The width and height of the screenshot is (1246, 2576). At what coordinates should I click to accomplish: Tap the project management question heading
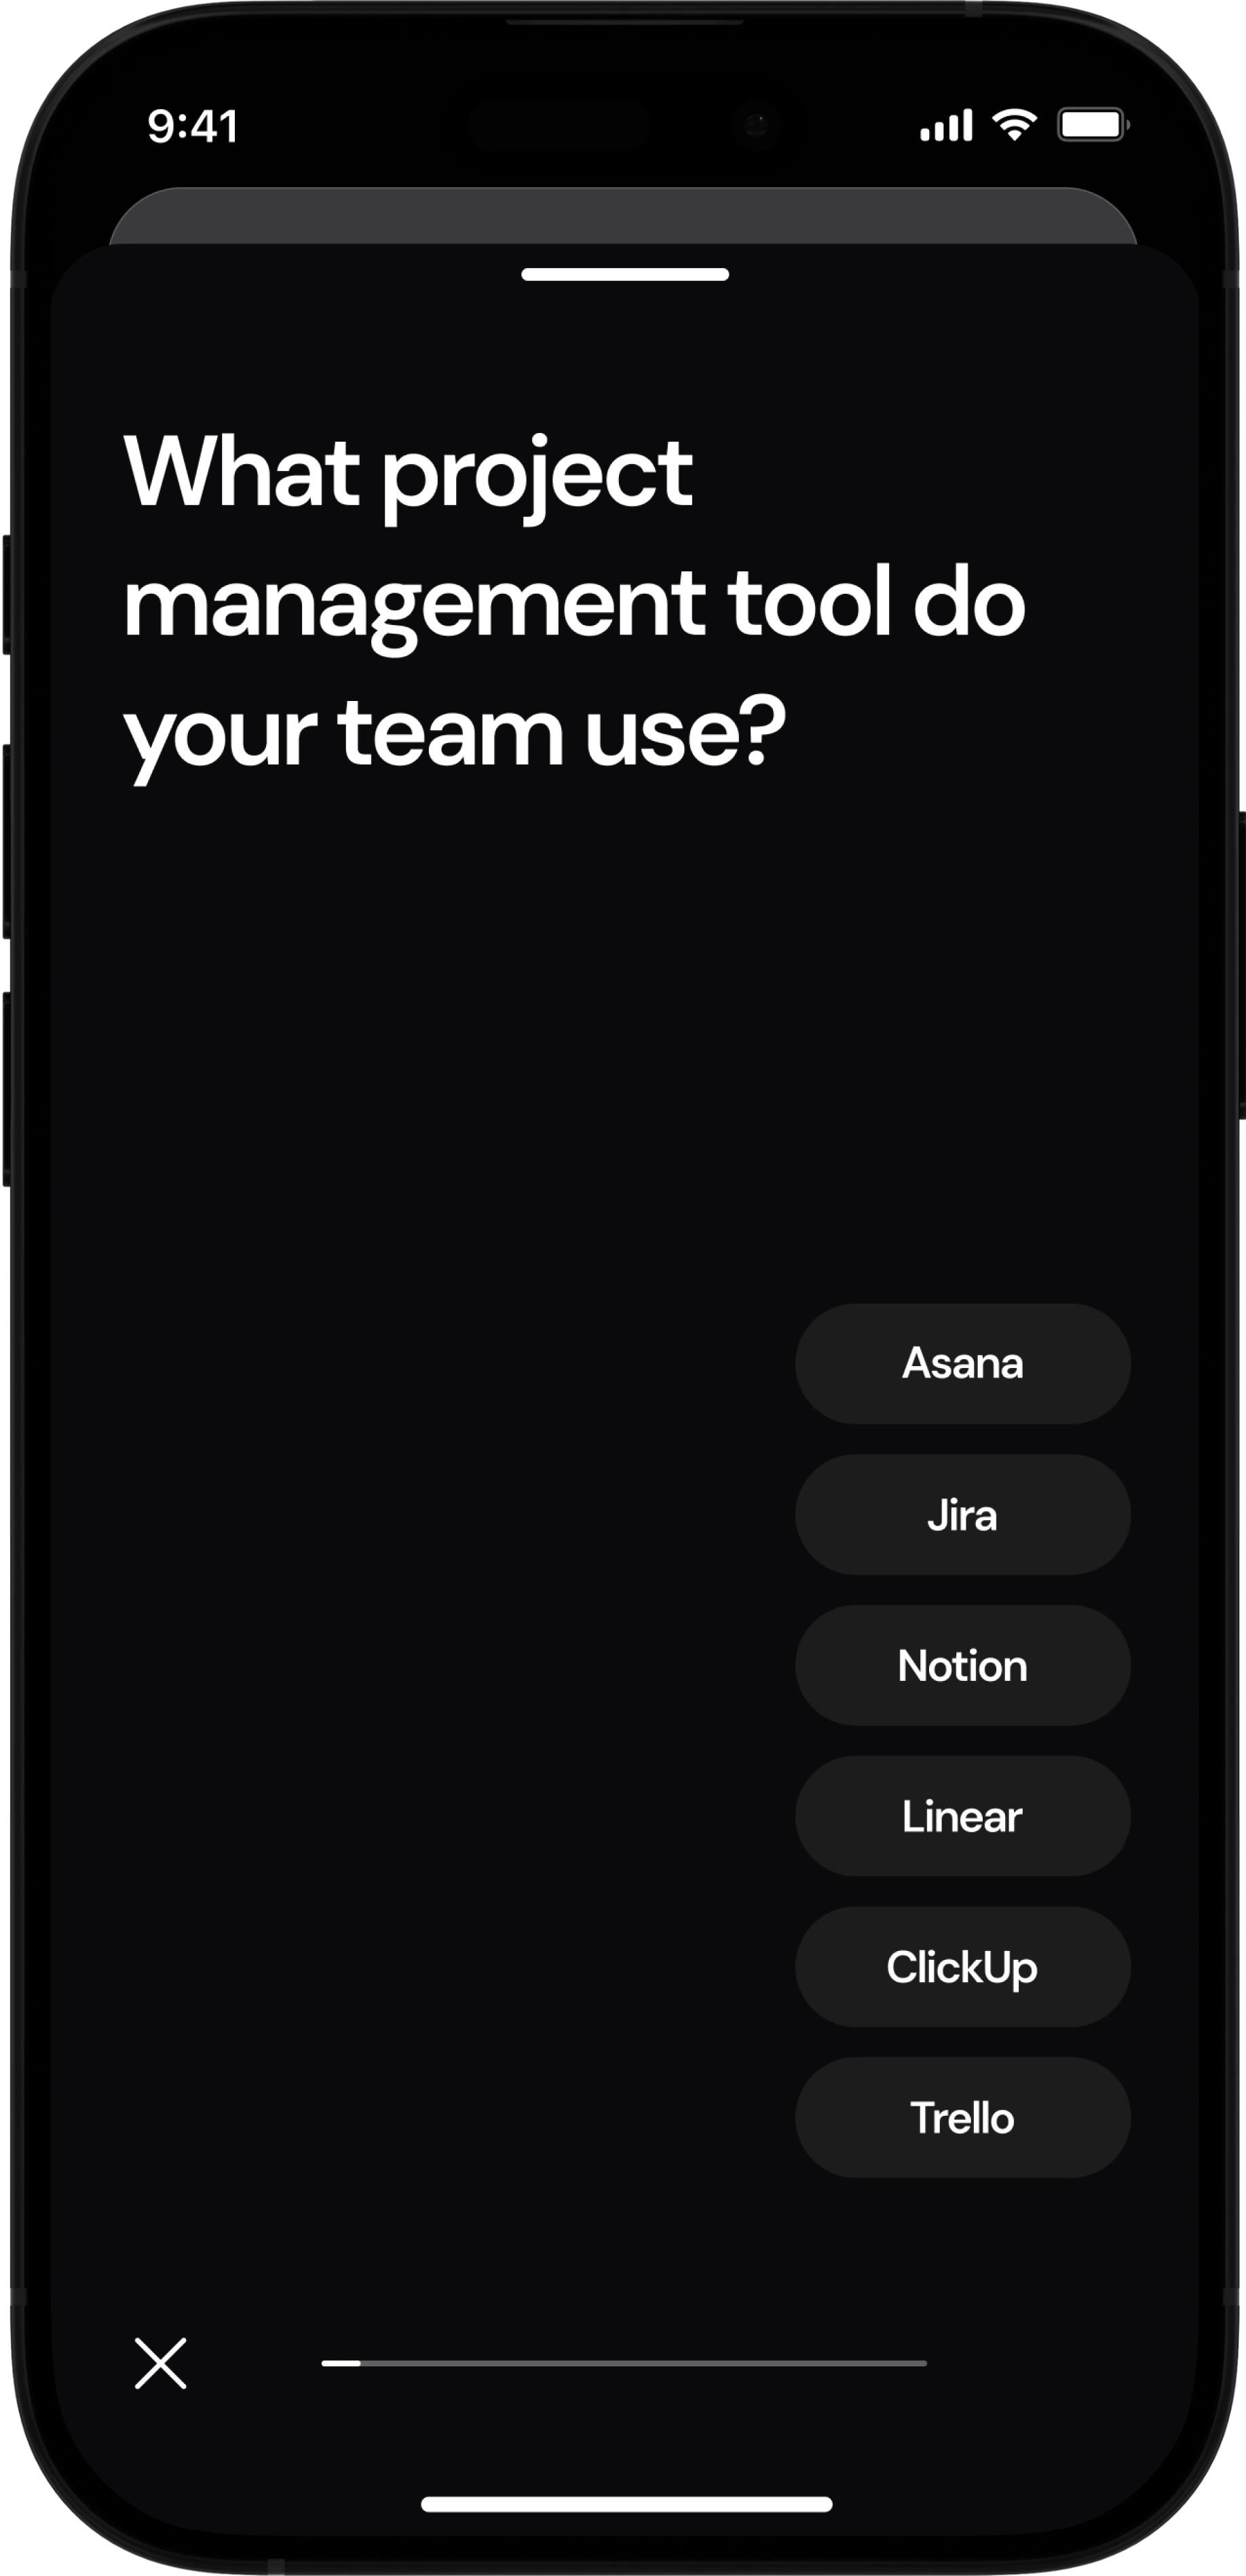coord(574,603)
